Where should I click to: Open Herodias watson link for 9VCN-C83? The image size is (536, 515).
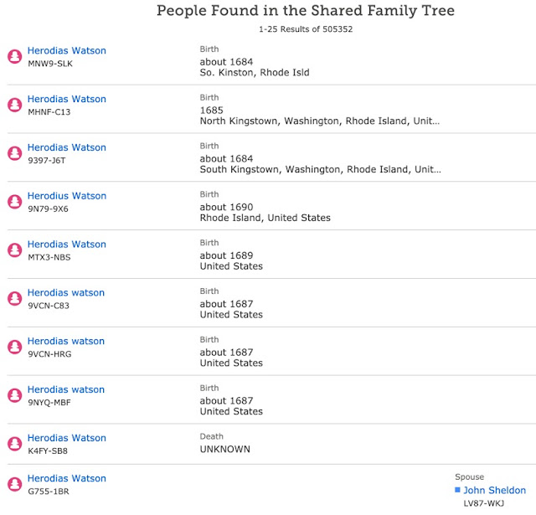point(66,293)
